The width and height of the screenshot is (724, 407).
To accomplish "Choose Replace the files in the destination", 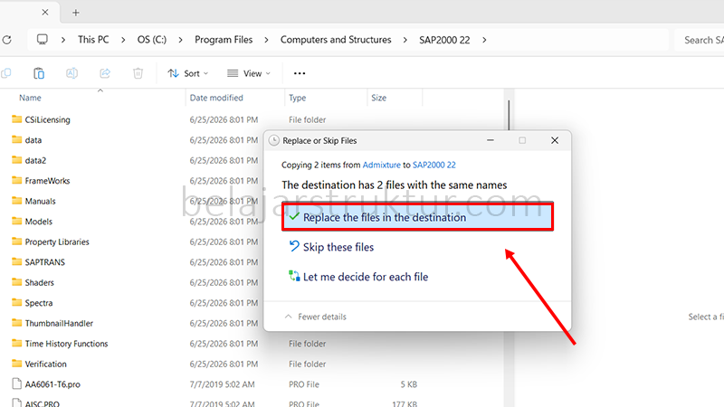I will [x=417, y=217].
